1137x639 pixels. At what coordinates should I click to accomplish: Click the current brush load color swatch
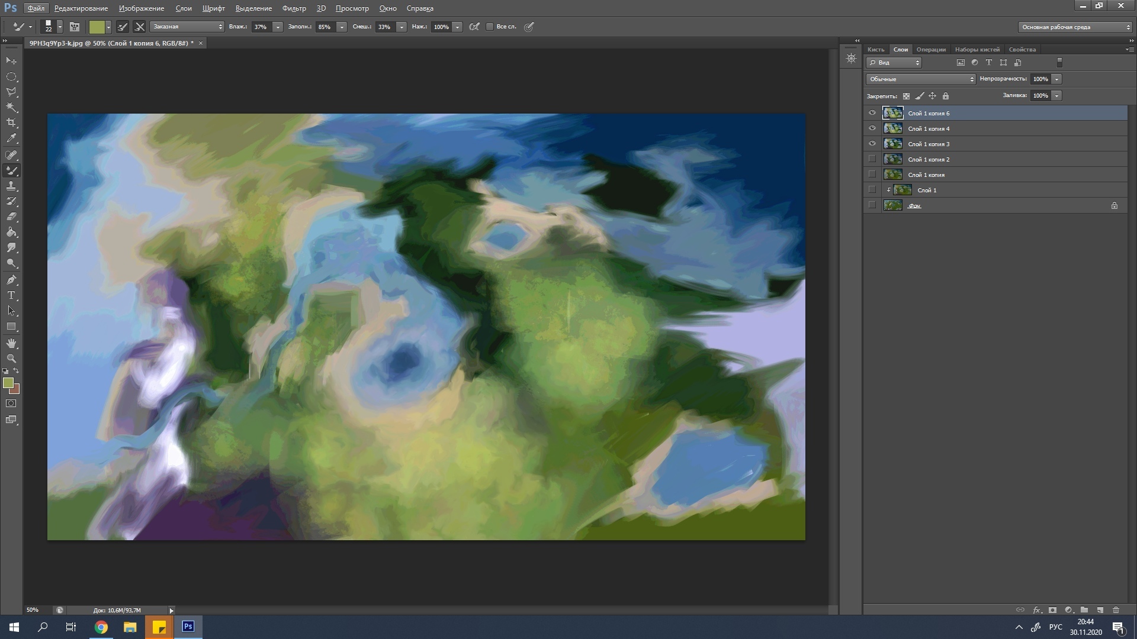pos(97,27)
